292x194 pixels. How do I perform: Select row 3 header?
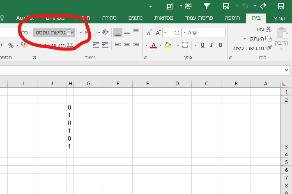(x=286, y=126)
